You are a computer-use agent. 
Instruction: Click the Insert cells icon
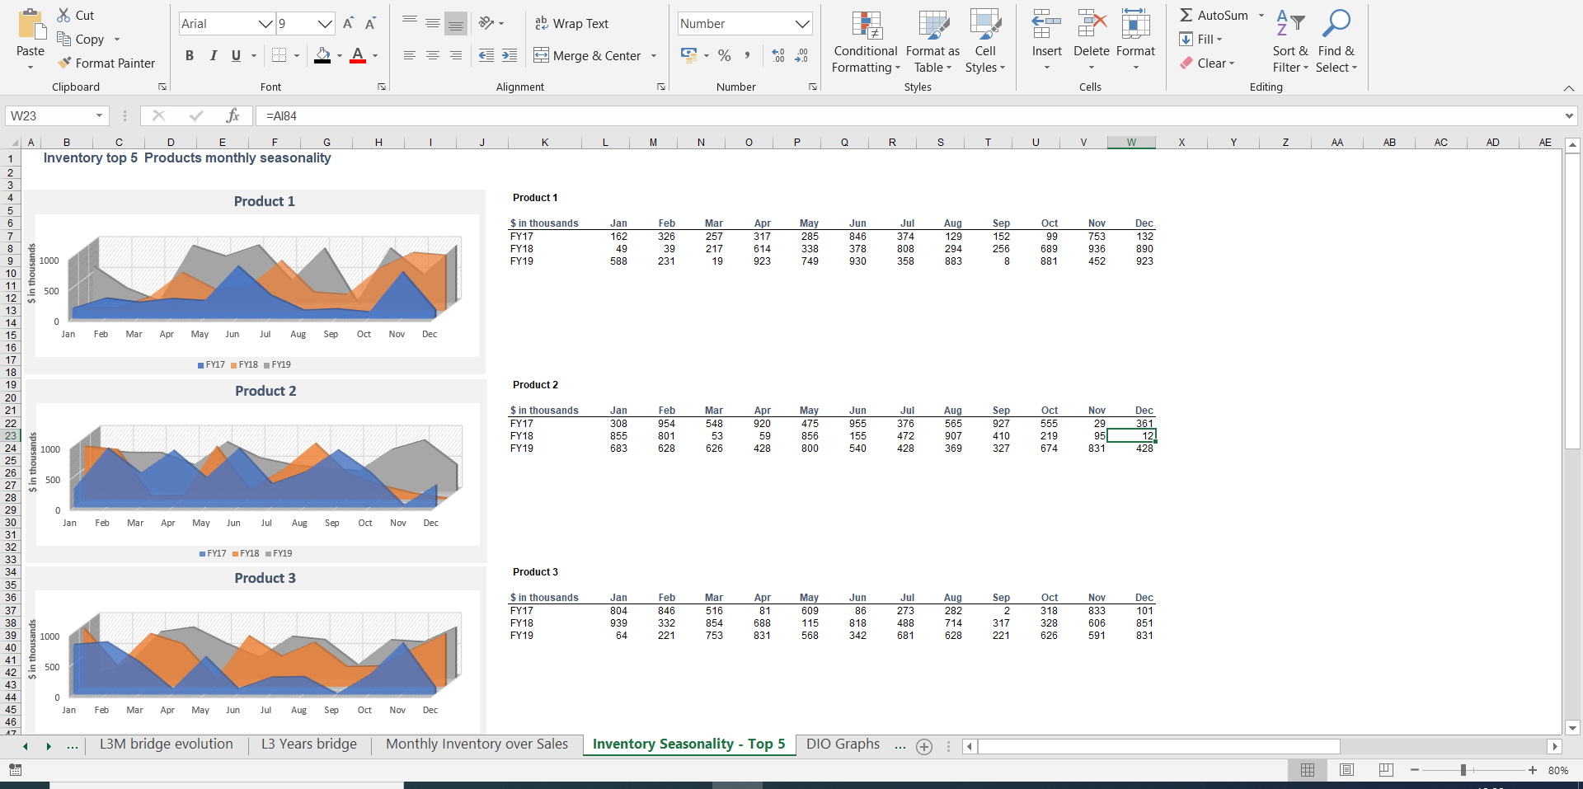1047,25
